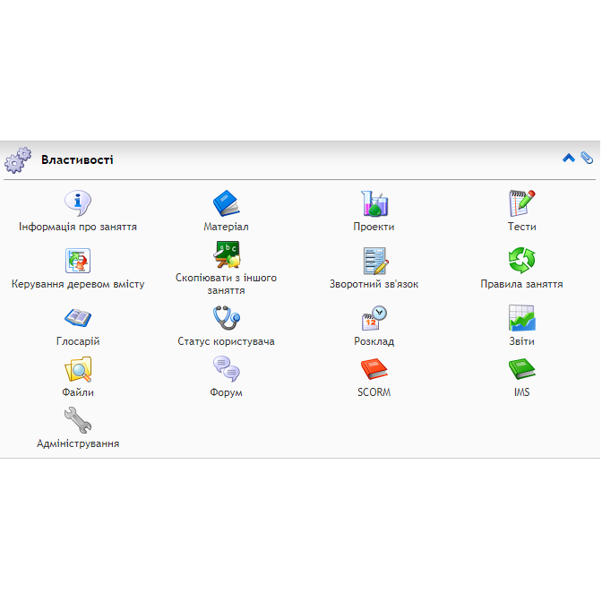Click the green recycle arrows icon
Image resolution: width=602 pixels, height=602 pixels.
coord(521,261)
